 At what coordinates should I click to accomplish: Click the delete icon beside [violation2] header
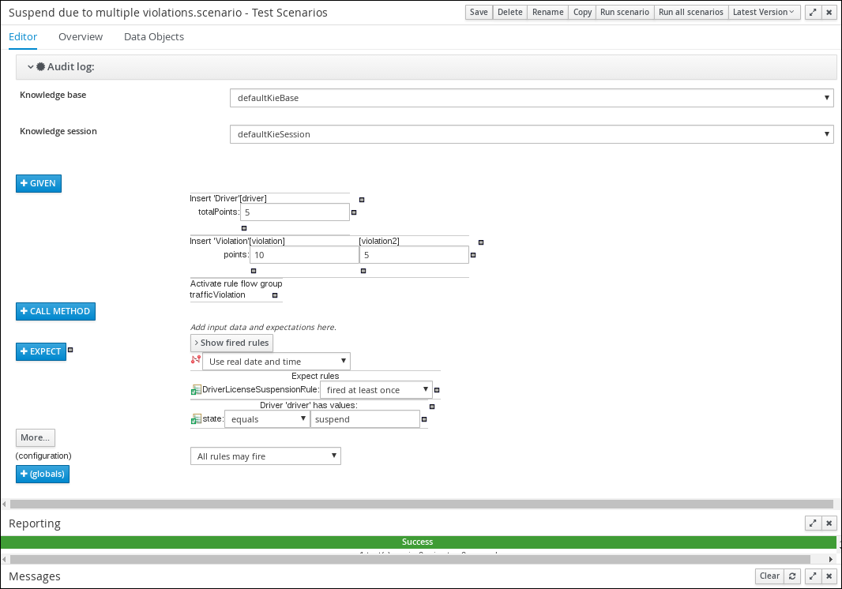481,242
